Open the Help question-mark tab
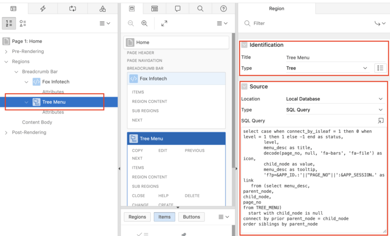This screenshot has width=390, height=236. [x=223, y=9]
